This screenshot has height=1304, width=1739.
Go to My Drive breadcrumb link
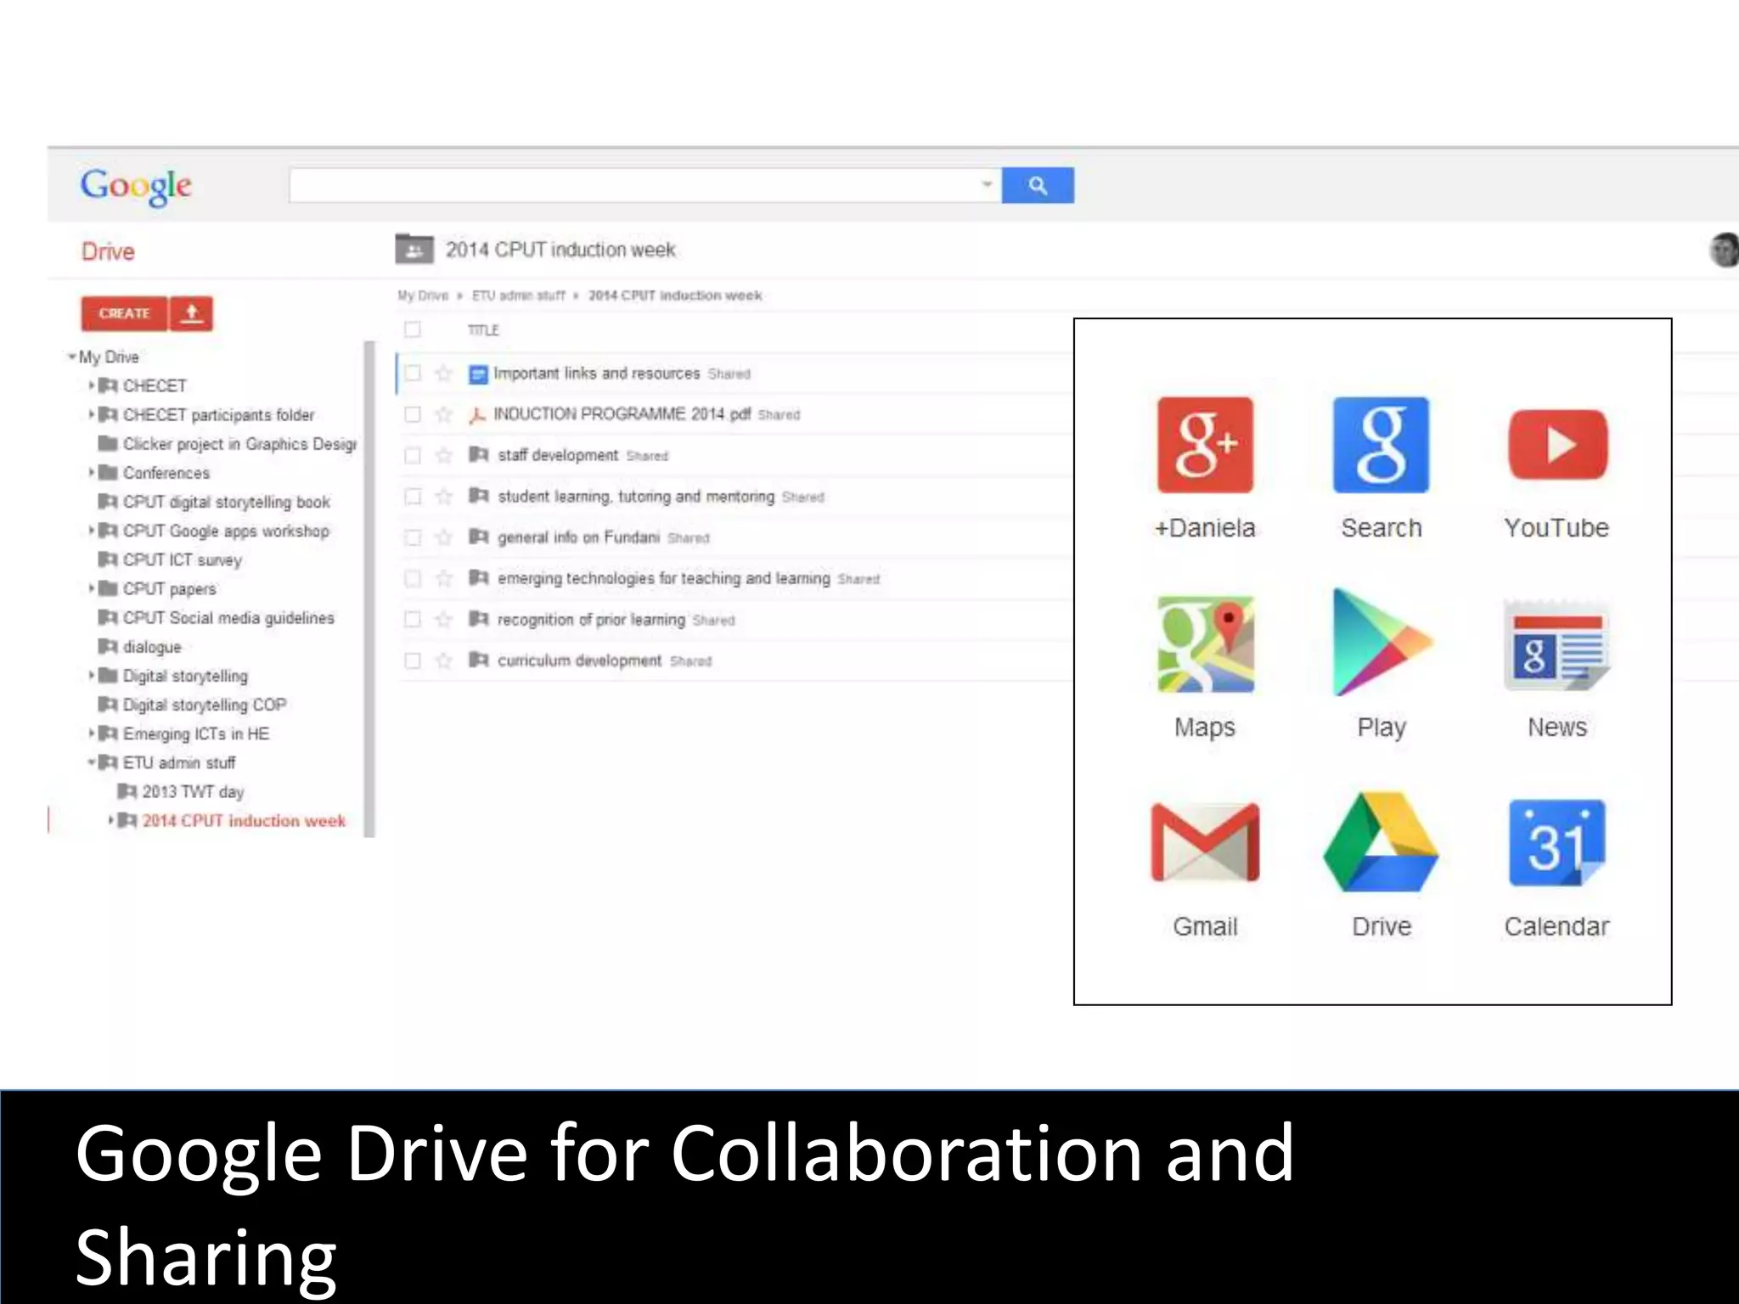(423, 295)
